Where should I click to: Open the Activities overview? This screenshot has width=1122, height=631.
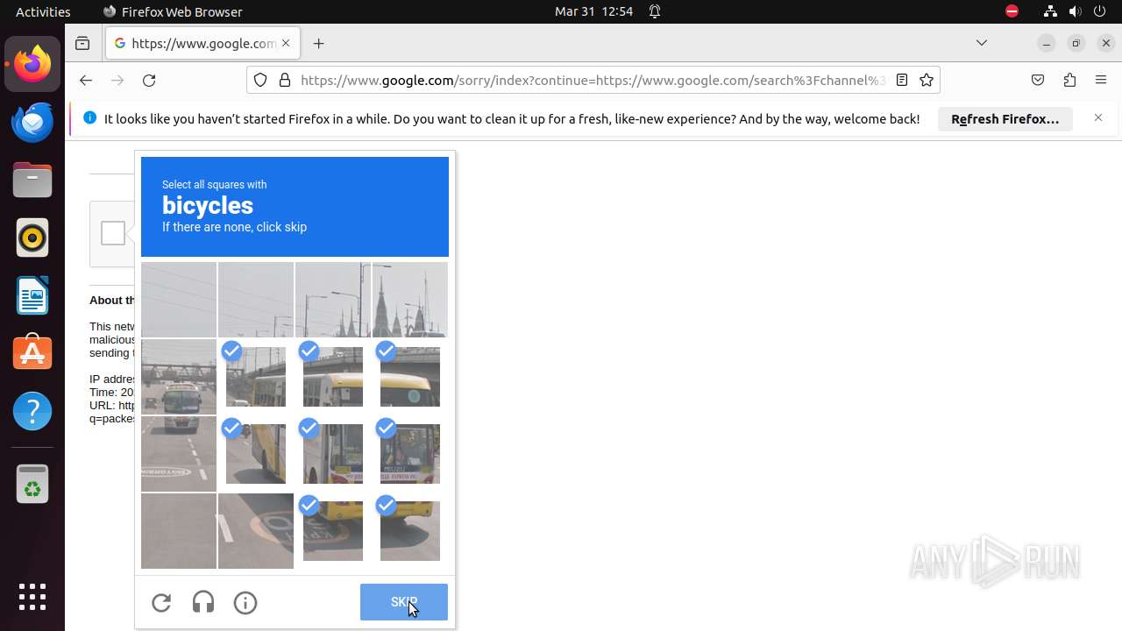[x=43, y=11]
